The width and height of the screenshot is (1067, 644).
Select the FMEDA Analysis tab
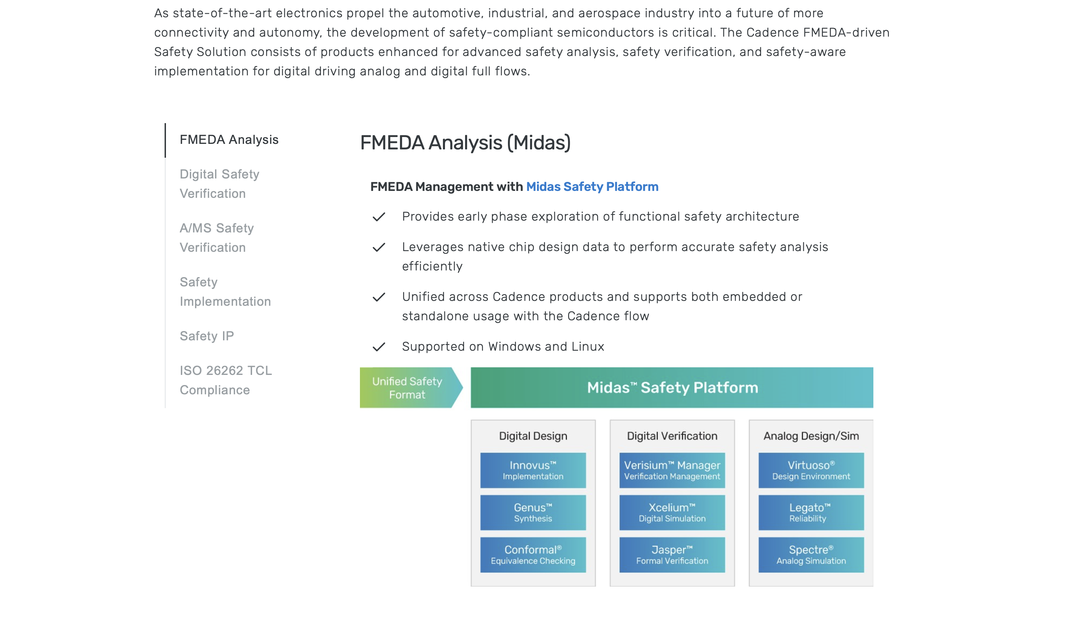click(x=229, y=140)
